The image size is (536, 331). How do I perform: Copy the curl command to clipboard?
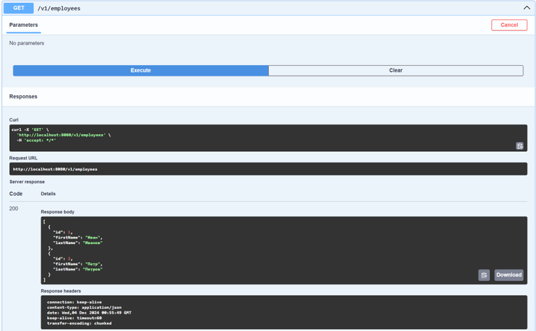pos(519,146)
